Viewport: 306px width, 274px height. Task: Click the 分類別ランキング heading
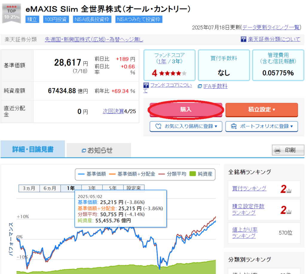250,260
